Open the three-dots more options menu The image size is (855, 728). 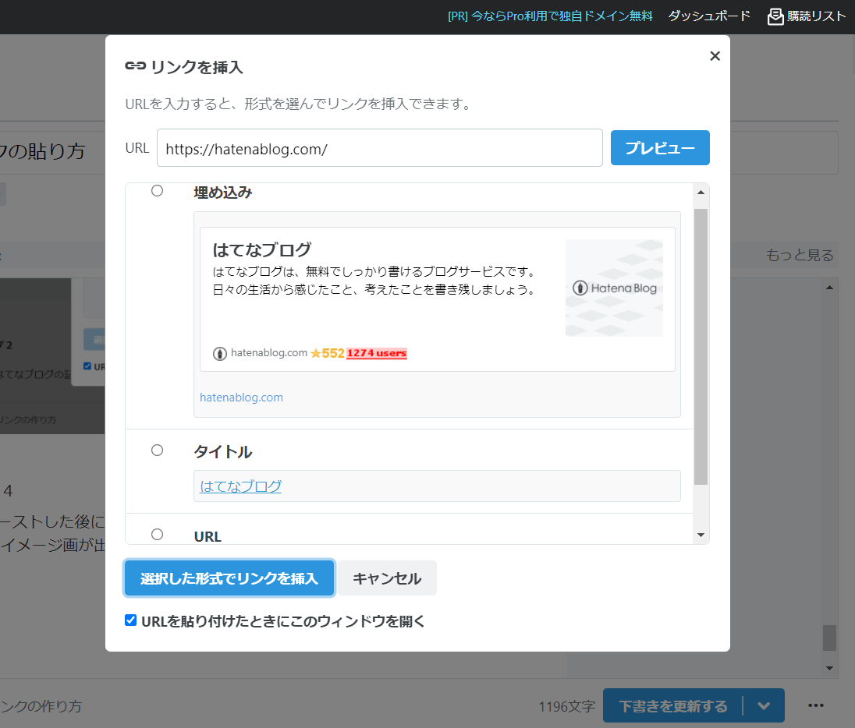click(816, 705)
